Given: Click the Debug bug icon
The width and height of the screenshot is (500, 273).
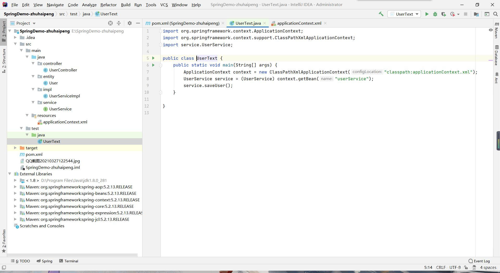Looking at the screenshot, I should (x=435, y=14).
